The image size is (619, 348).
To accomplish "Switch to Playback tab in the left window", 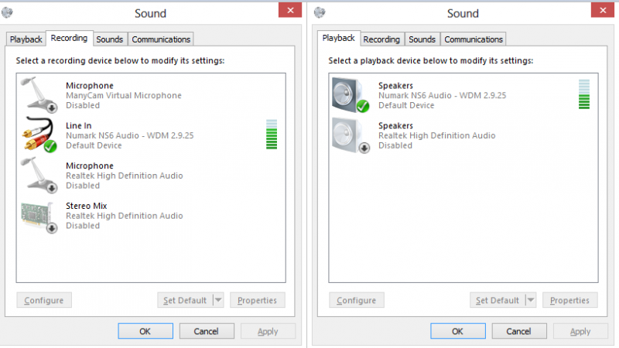I will 26,39.
